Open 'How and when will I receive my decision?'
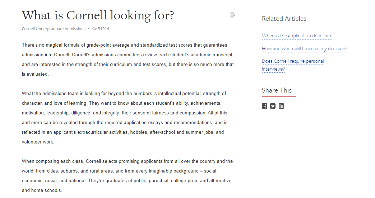The width and height of the screenshot is (375, 198). point(305,49)
